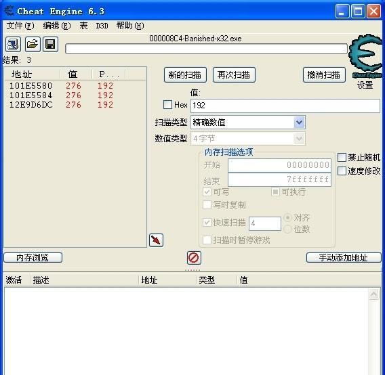Close the Cheat Engine window
385x375 pixels.
[373, 12]
